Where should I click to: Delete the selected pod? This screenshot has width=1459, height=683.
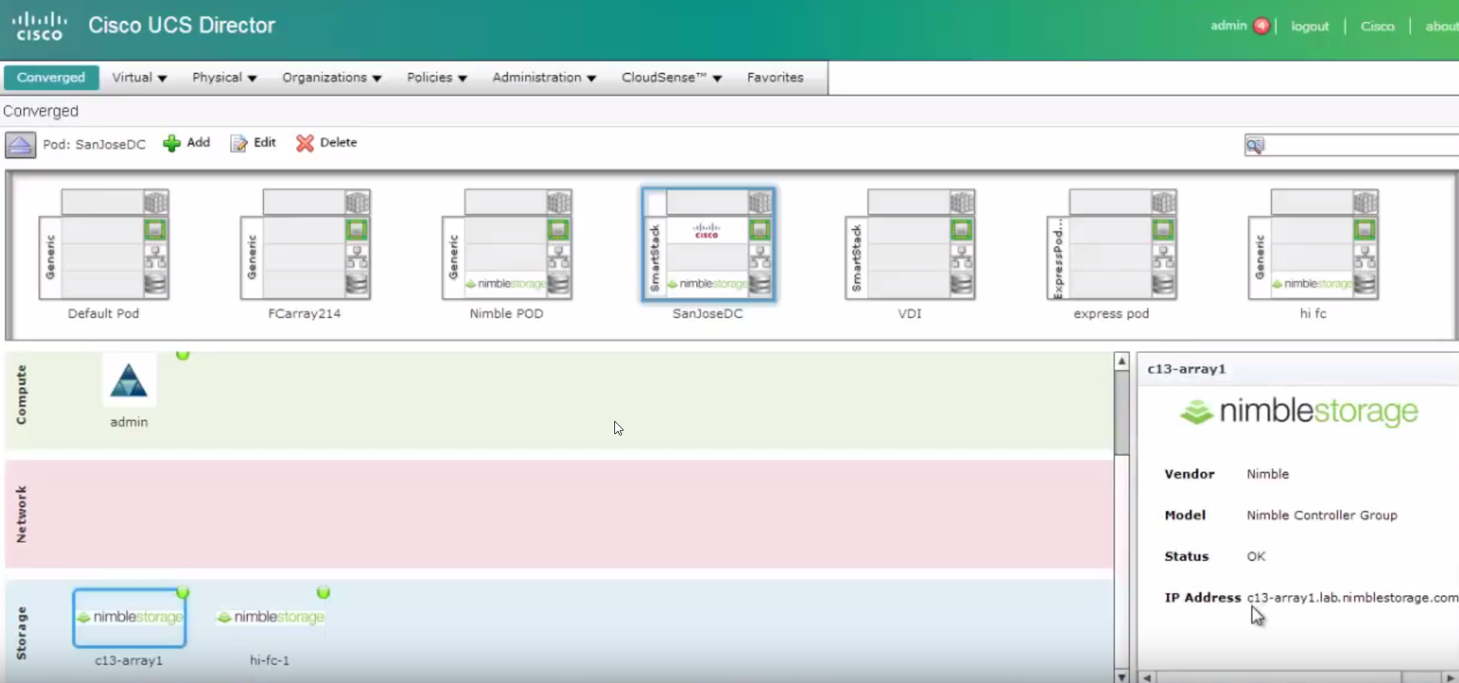[x=327, y=143]
